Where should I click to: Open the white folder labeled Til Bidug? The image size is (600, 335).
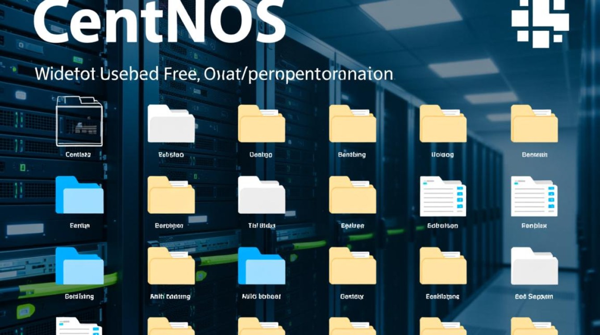[262, 195]
